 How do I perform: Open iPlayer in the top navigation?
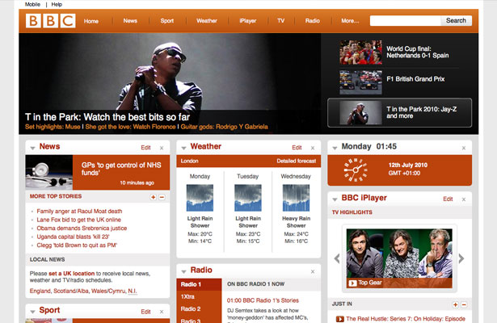click(248, 21)
